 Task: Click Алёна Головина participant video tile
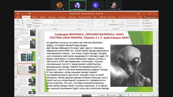point(114,5)
